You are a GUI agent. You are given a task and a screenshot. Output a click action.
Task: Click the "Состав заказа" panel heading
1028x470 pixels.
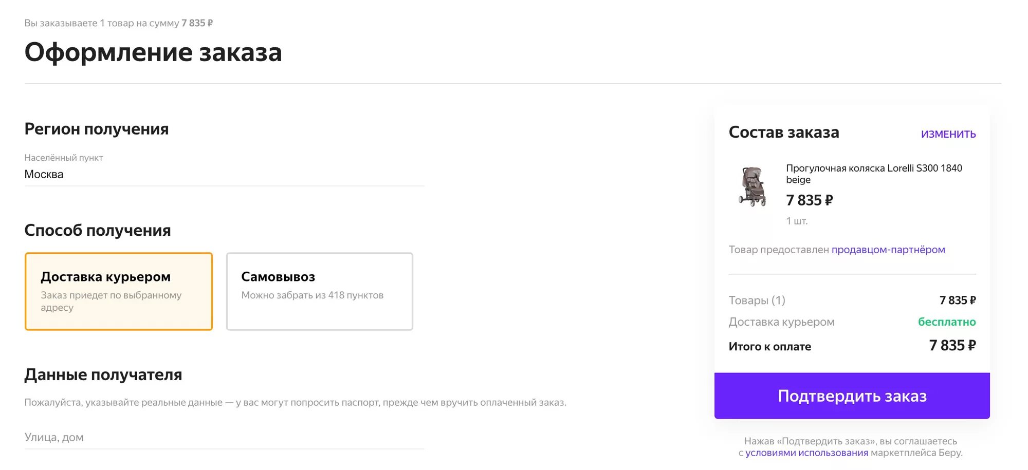point(783,133)
